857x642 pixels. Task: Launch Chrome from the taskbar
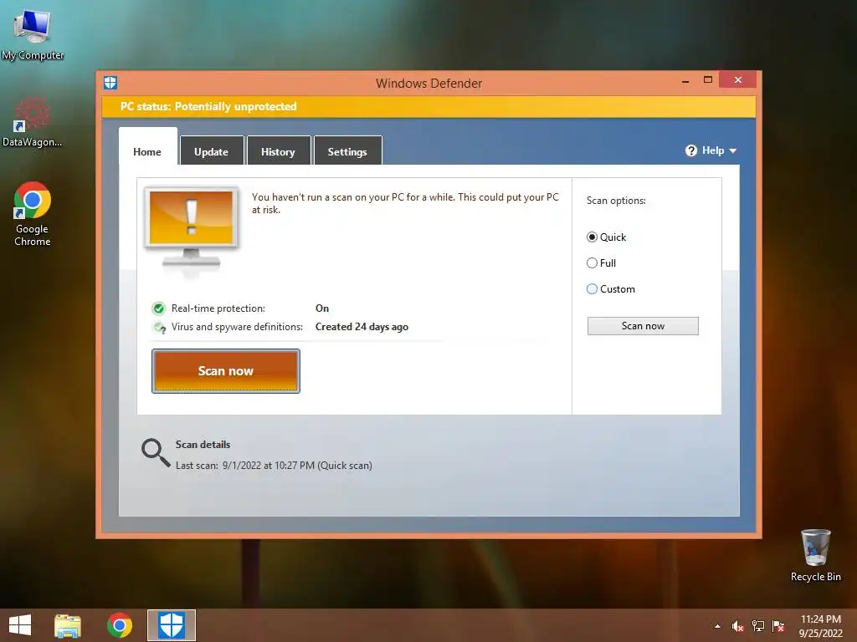click(x=120, y=625)
